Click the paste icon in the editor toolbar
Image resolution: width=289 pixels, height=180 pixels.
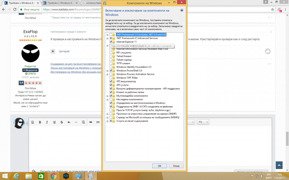point(83,122)
